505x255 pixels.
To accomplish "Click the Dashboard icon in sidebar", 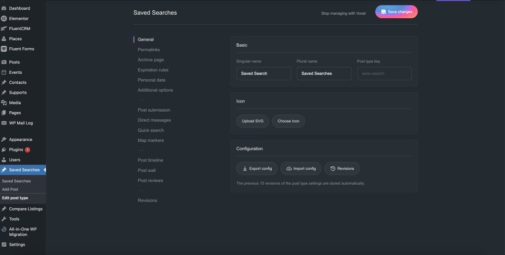I will click(4, 8).
